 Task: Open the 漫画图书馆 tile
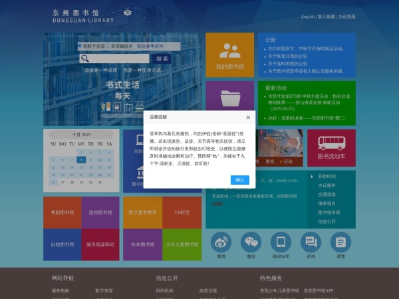click(100, 213)
